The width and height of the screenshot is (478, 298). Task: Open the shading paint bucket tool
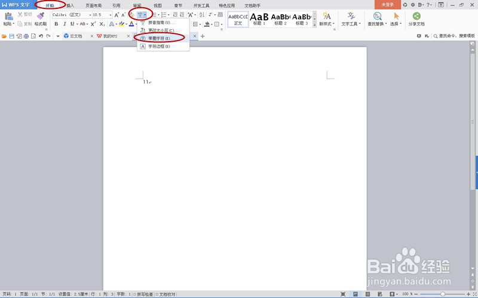click(x=207, y=24)
